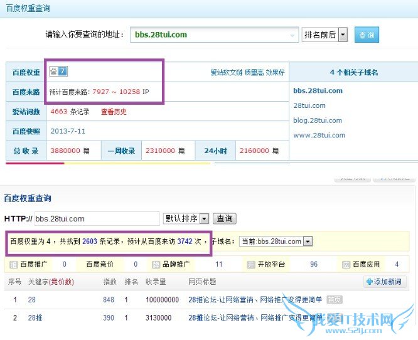Viewport: 418px width, 340px height.
Task: Click the 3880000 total indexed value
Action: tap(65, 151)
